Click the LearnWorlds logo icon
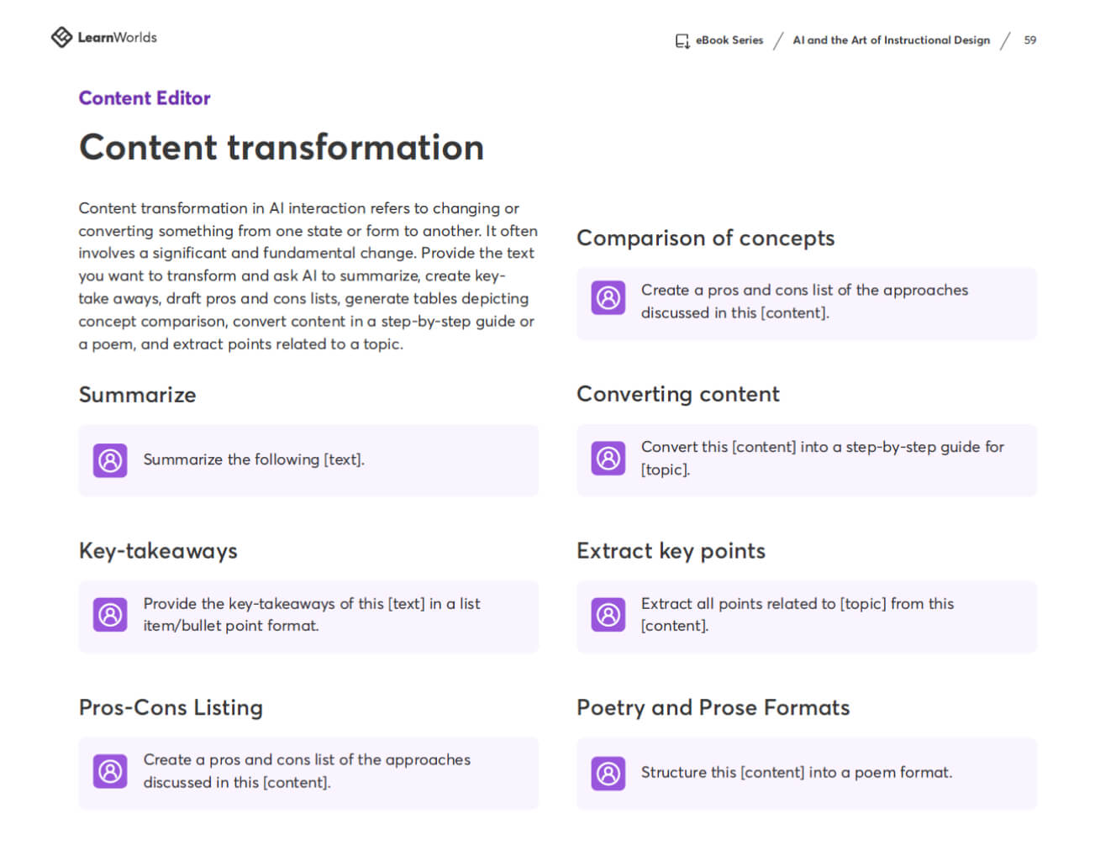1116x845 pixels. pos(61,37)
